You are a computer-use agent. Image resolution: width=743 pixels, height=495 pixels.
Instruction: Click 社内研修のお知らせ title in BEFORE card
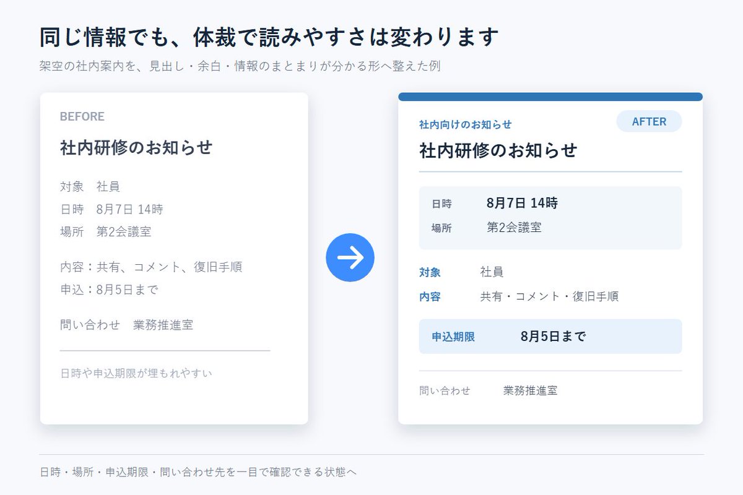(136, 147)
